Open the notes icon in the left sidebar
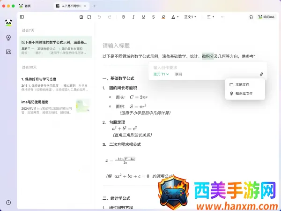281x211 pixels. tap(8, 52)
